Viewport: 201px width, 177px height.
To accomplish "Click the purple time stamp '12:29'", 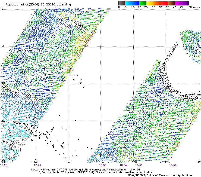I will [37, 165].
